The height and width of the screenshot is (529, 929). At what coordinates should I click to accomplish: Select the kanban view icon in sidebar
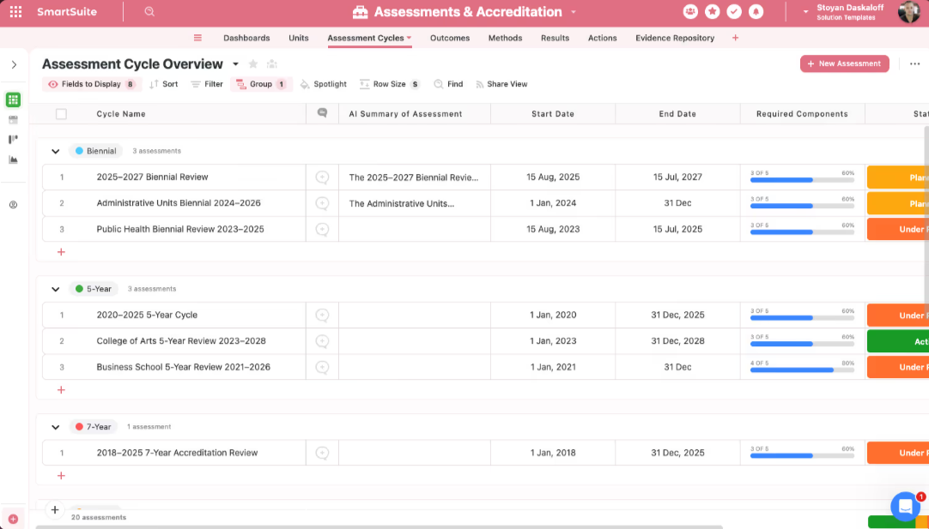[13, 140]
